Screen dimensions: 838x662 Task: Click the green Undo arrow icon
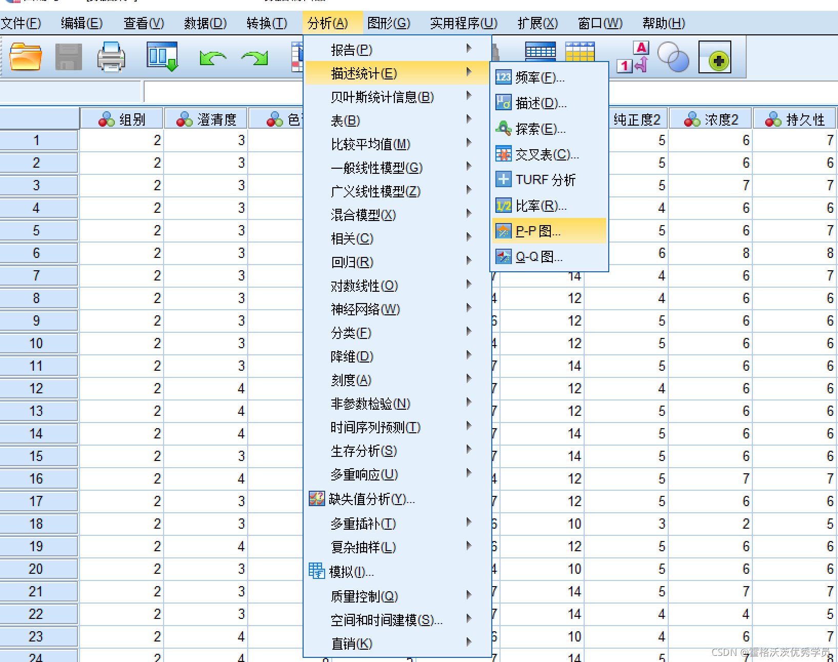[x=213, y=58]
